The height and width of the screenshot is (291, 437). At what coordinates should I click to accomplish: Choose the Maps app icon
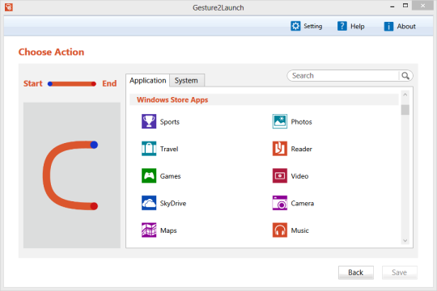(149, 230)
